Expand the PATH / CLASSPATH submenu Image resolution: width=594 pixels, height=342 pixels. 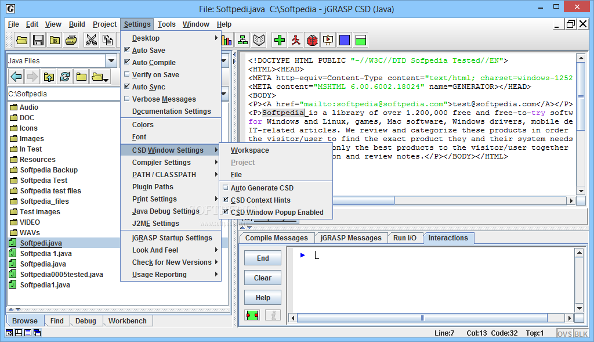tap(171, 174)
